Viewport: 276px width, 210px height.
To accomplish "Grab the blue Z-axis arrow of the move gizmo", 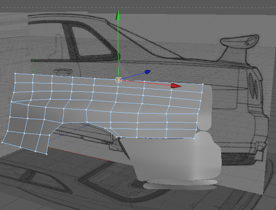I will click(148, 72).
